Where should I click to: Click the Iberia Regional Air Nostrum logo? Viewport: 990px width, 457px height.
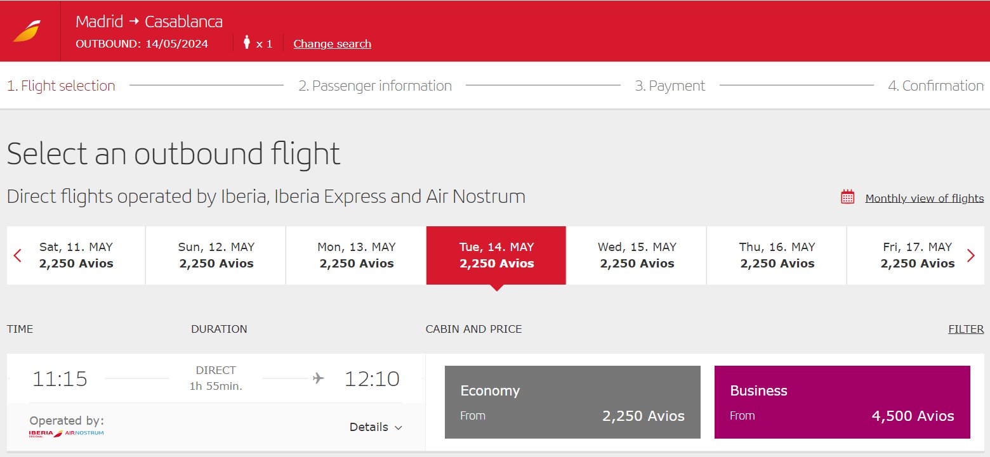click(x=67, y=434)
